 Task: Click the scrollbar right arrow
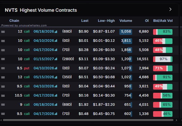[177, 120]
